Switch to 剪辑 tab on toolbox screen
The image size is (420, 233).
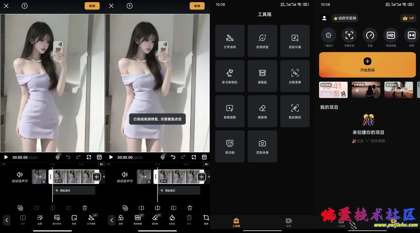pyautogui.click(x=288, y=222)
